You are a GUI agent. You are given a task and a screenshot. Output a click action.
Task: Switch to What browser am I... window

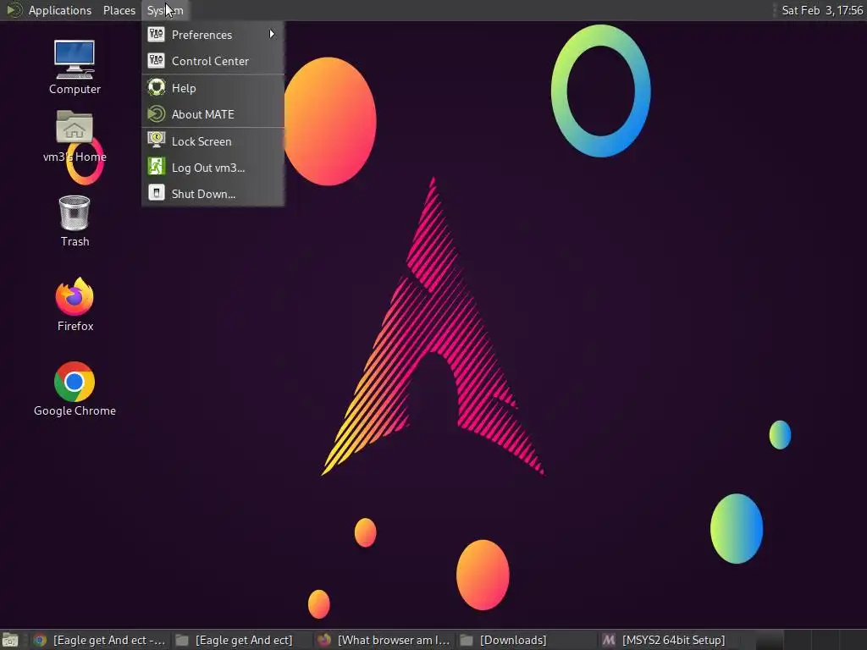(384, 640)
